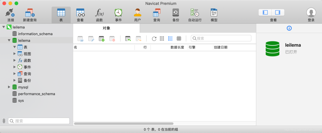Expand the 备份 tree node
The height and width of the screenshot is (133, 322).
click(x=14, y=80)
